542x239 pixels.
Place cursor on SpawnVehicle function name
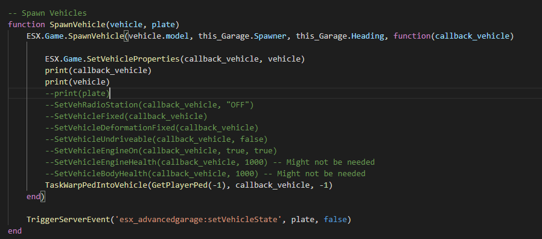click(77, 25)
